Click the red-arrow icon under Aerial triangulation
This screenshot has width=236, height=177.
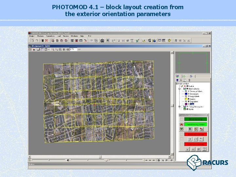[x=201, y=129]
